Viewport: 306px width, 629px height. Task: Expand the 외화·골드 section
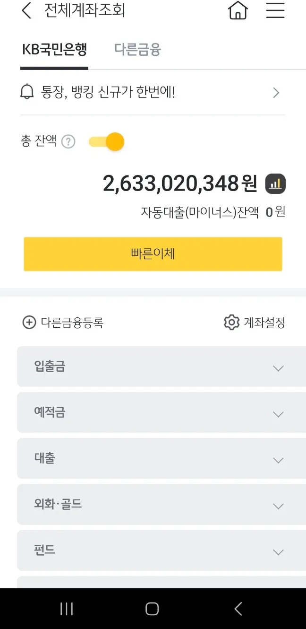278,506
